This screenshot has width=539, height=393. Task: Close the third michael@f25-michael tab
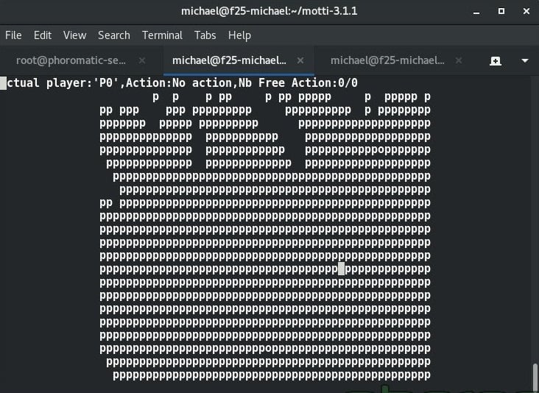coord(458,60)
